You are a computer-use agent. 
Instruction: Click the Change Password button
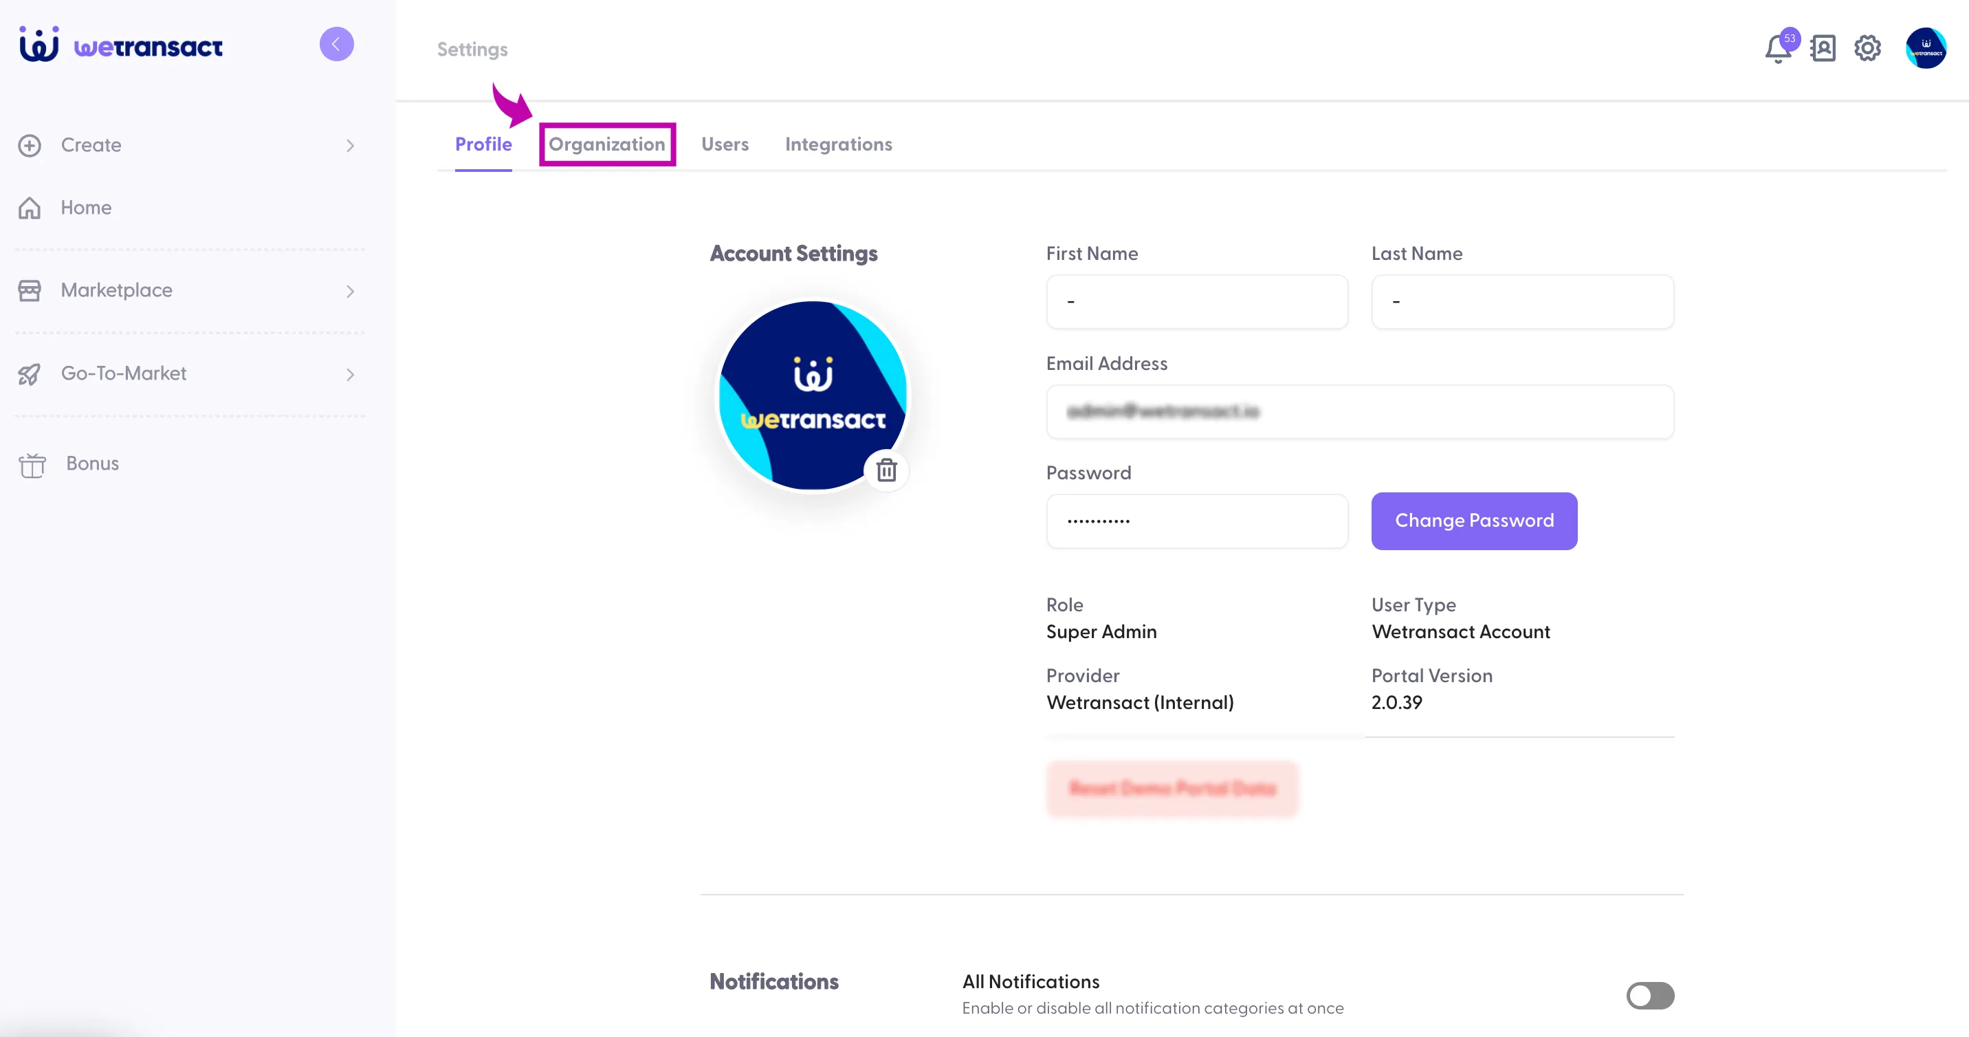click(x=1474, y=521)
